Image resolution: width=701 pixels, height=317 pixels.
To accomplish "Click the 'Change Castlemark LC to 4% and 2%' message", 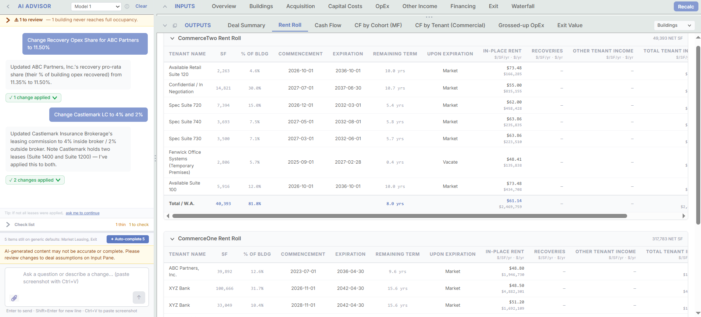I will tap(99, 114).
